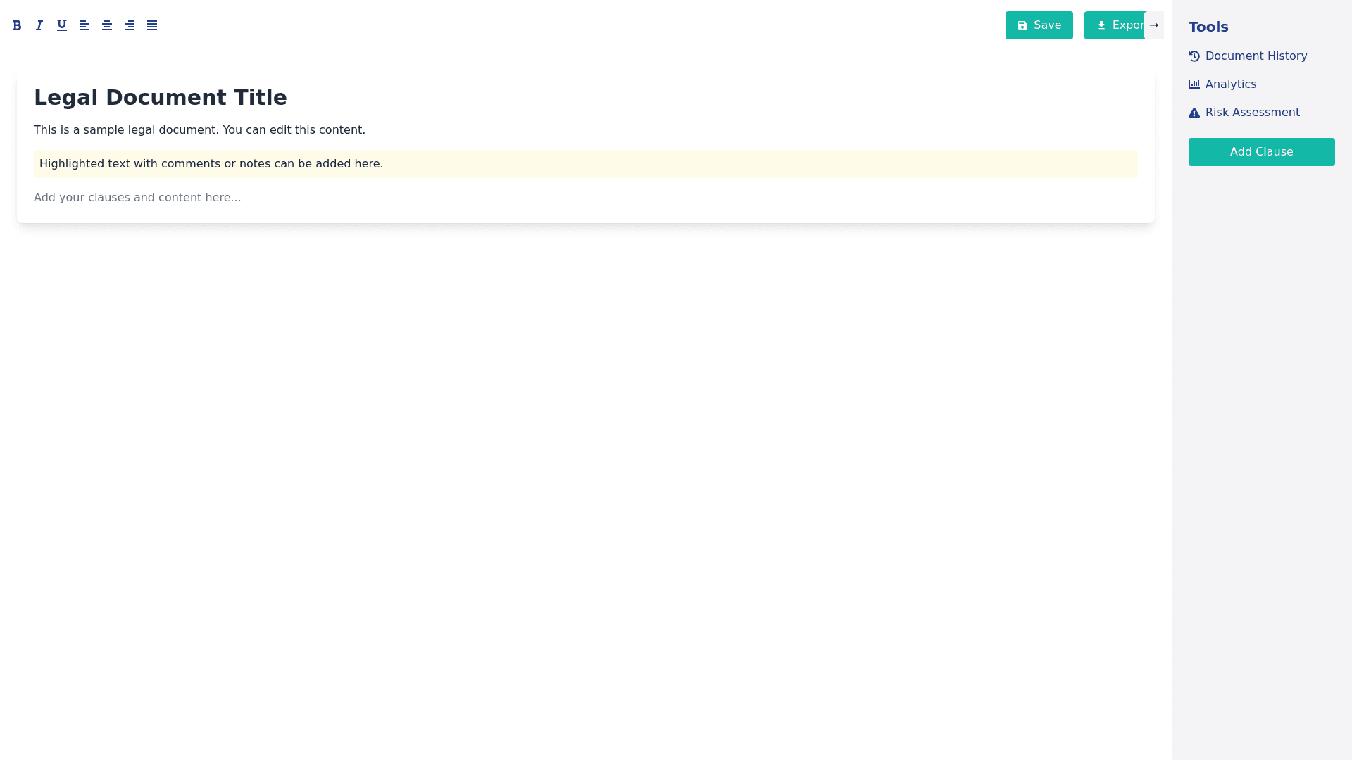Toggle italic formatting

pos(39,25)
